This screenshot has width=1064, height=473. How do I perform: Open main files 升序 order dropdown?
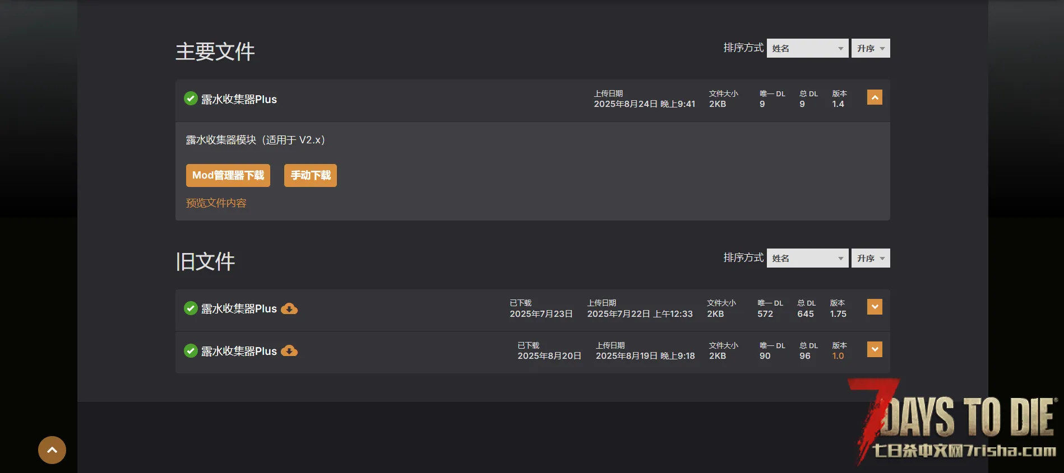tap(871, 48)
